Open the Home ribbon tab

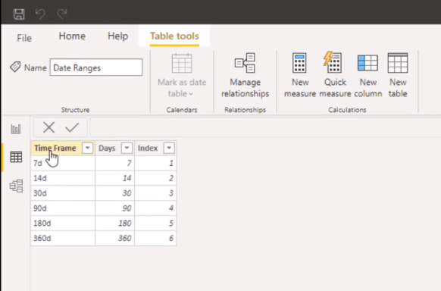pyautogui.click(x=72, y=36)
